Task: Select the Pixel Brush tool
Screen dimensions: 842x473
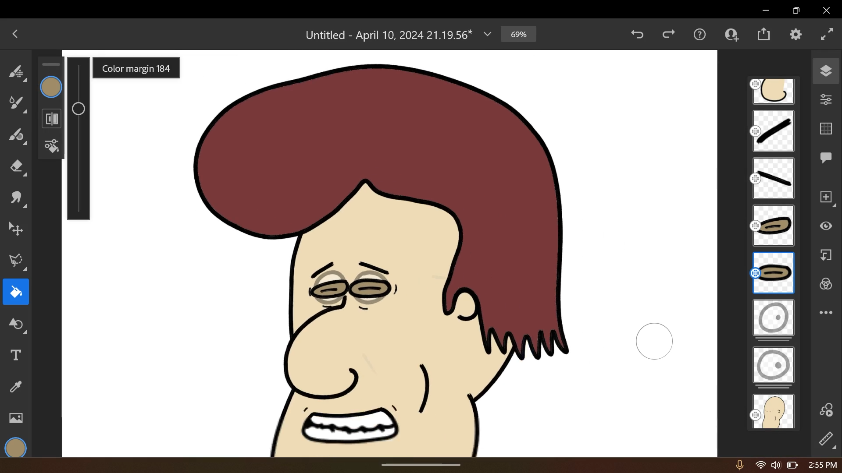Action: click(x=17, y=72)
